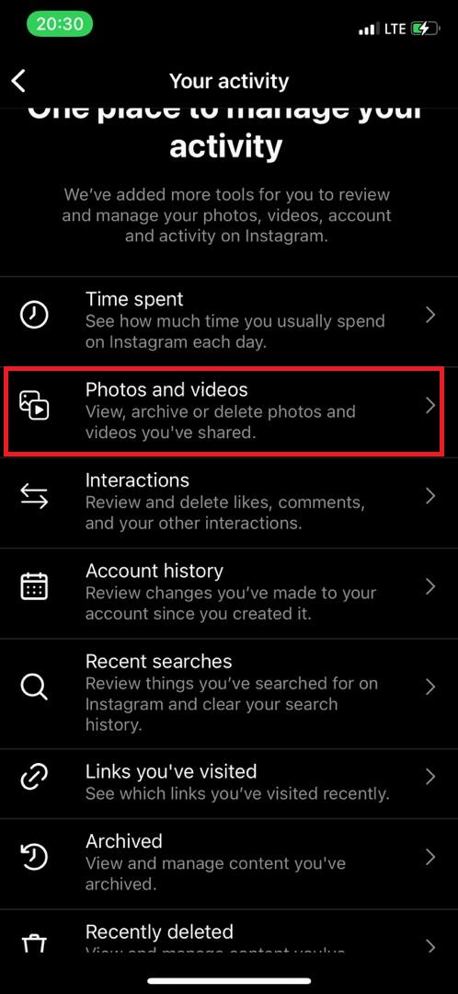This screenshot has height=994, width=458.
Task: Select the Links you've visited entry
Action: (x=229, y=783)
